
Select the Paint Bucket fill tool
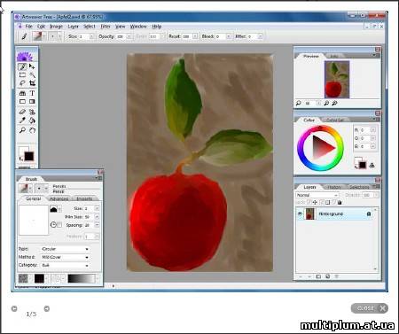click(x=32, y=120)
